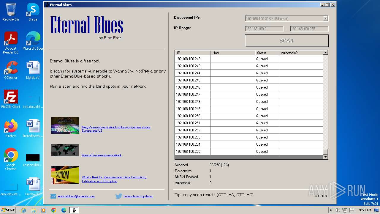This screenshot has height=214, width=380.
Task: Click Follow latest updates link
Action: point(138,196)
